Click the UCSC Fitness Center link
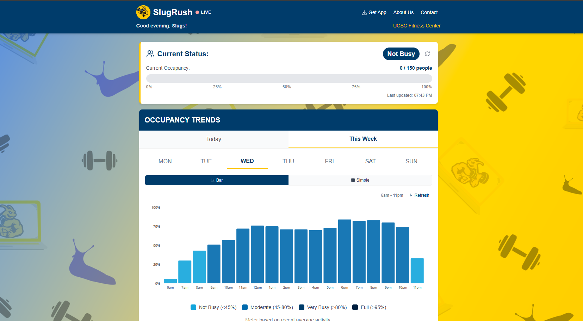The width and height of the screenshot is (583, 321). [417, 26]
